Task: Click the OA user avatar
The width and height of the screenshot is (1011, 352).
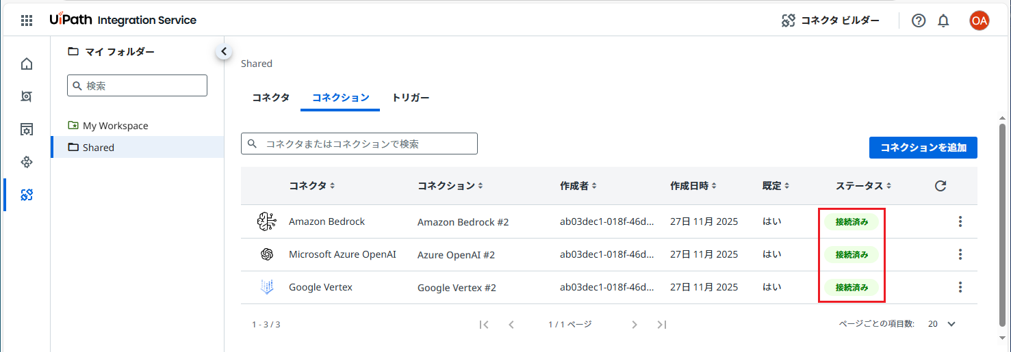Action: pos(979,21)
